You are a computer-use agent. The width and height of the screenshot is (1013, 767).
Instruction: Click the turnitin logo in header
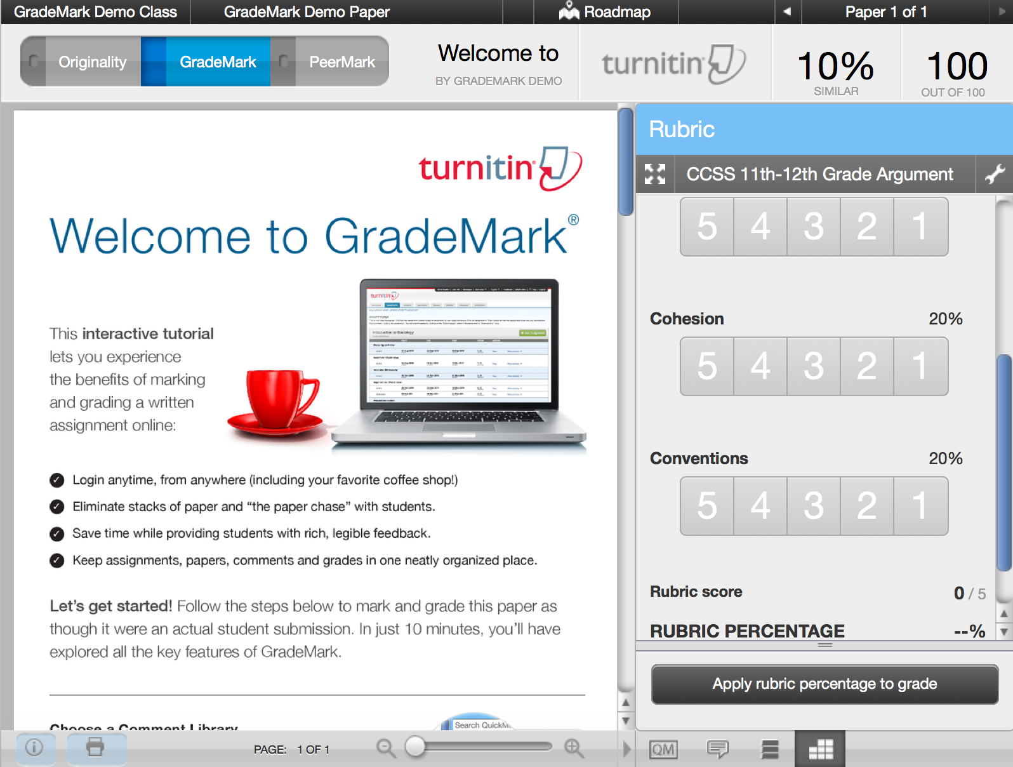pyautogui.click(x=673, y=63)
